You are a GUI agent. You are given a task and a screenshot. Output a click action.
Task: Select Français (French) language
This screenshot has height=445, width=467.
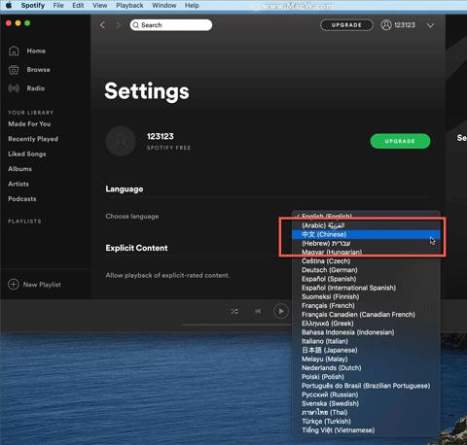(366, 305)
